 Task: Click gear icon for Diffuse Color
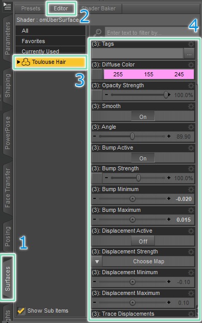click(191, 65)
